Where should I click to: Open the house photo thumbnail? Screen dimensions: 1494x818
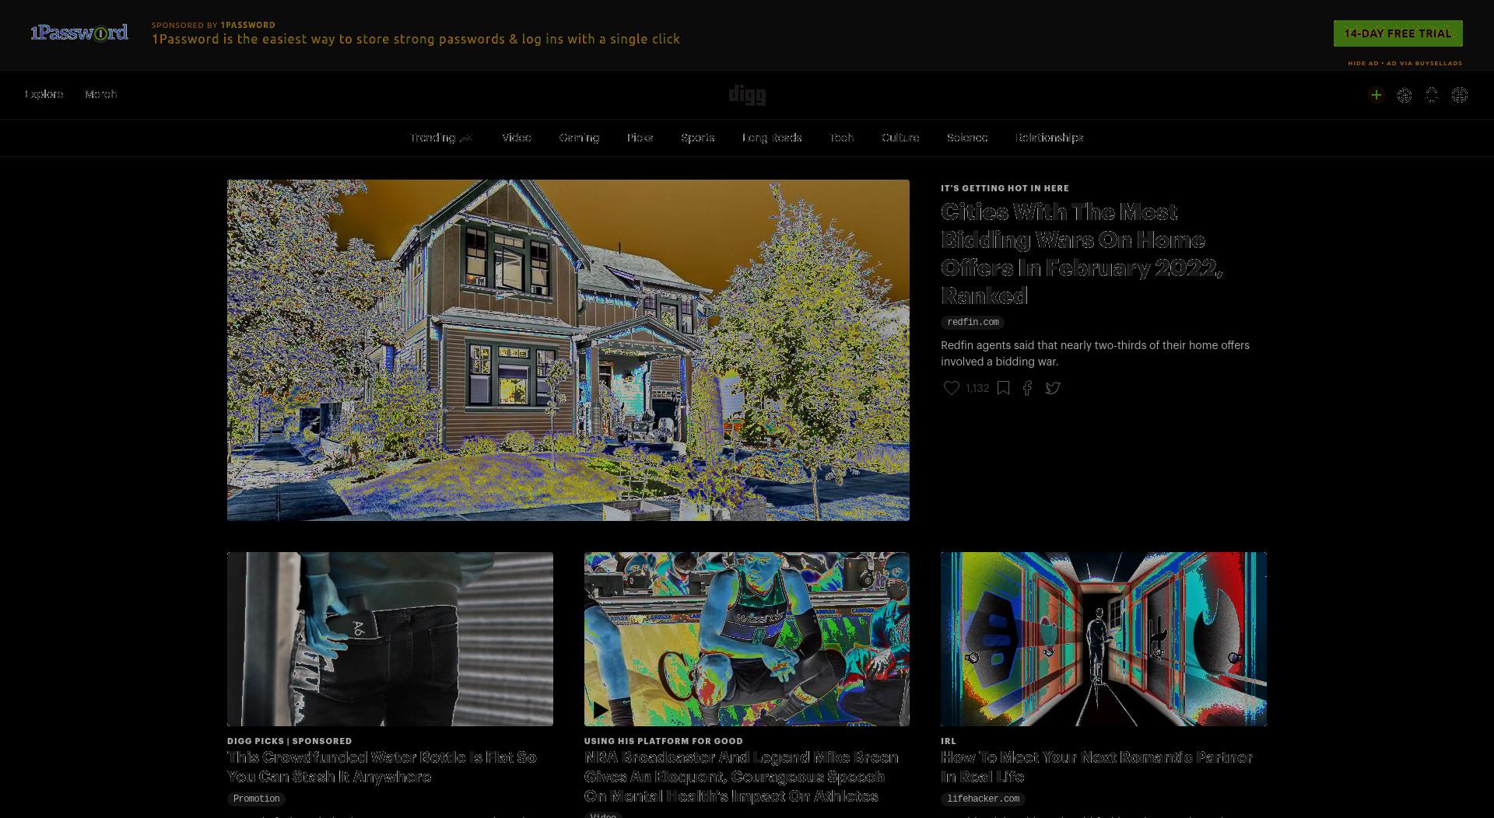[568, 350]
